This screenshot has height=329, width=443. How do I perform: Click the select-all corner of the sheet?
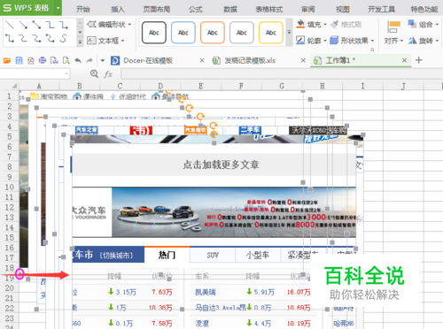point(14,86)
